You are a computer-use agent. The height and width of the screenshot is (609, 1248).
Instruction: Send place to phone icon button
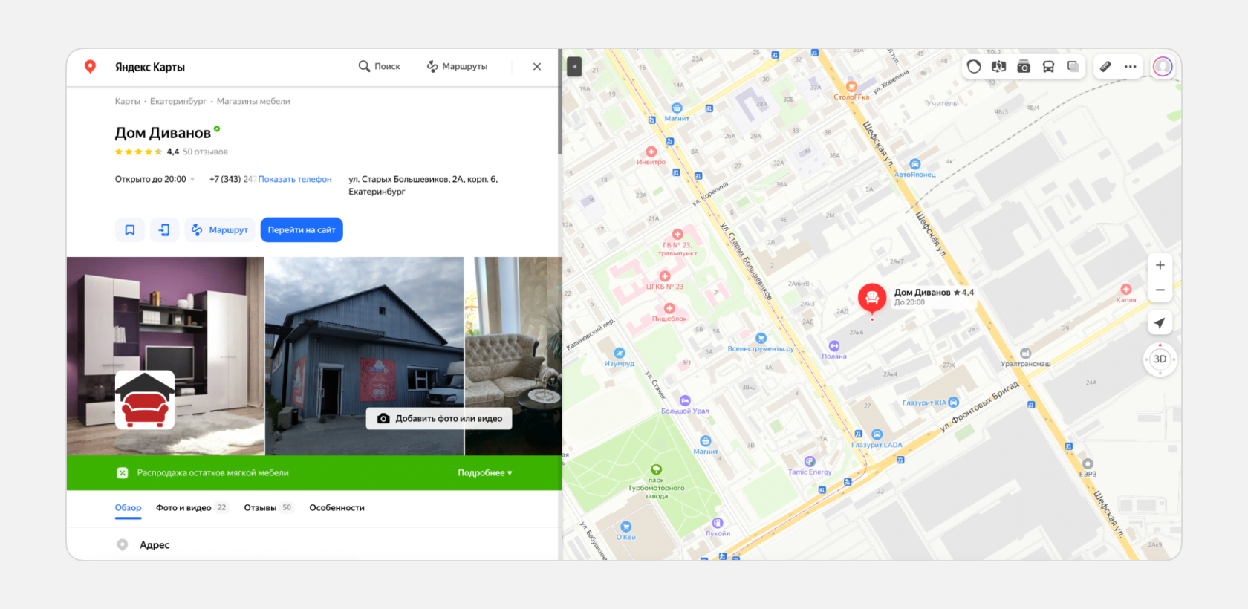click(164, 230)
